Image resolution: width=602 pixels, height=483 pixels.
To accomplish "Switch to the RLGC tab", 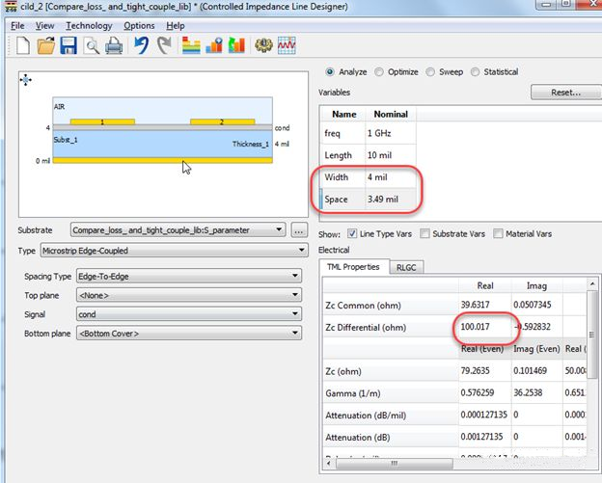I will tap(406, 267).
